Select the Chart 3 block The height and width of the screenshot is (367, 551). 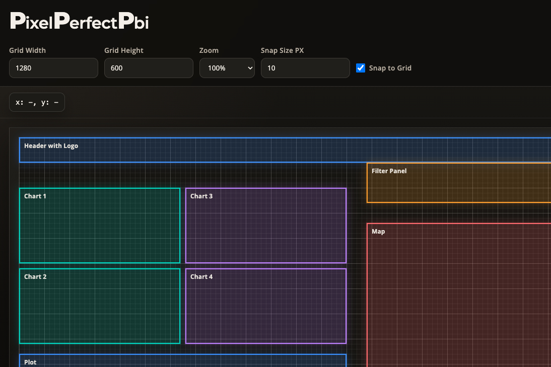(x=266, y=226)
